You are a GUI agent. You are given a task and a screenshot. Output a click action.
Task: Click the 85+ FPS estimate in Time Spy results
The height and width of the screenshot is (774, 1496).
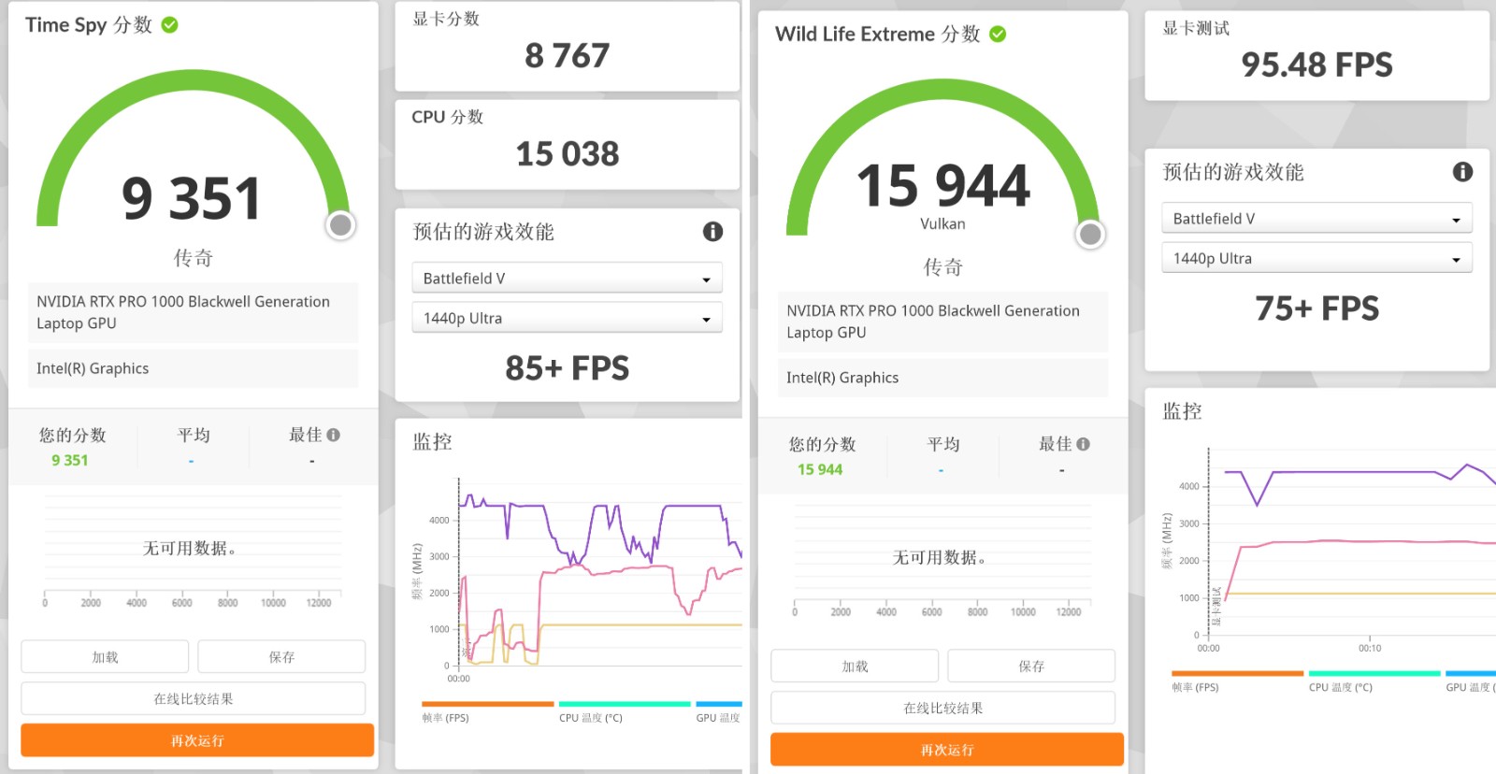click(x=568, y=368)
